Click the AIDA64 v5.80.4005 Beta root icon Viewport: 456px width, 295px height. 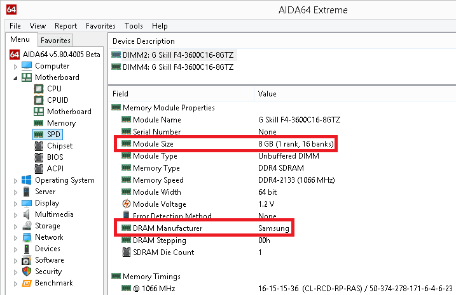14,55
